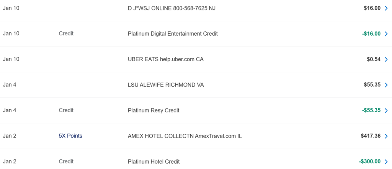The width and height of the screenshot is (392, 169).
Task: Select the Platinum Digital Entertainment Credit description
Action: coord(173,34)
